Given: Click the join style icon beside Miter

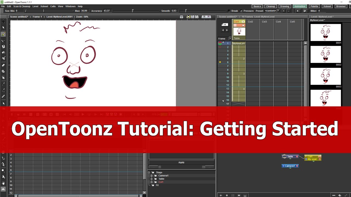Looking at the screenshot, I should (x=305, y=11).
